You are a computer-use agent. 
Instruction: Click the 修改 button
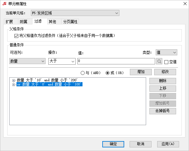[x=165, y=72]
